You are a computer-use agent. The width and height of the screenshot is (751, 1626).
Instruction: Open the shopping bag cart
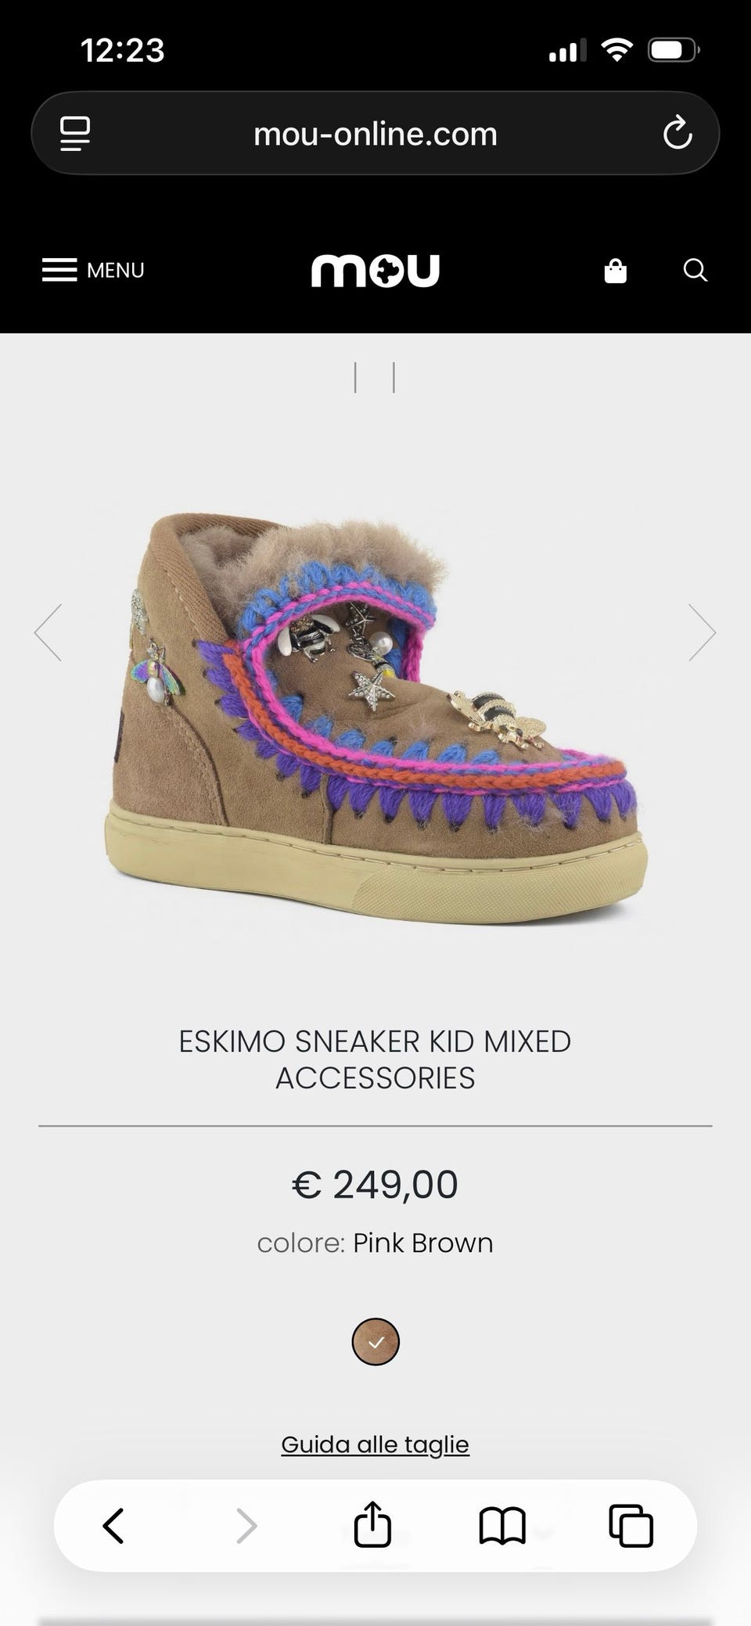click(x=616, y=271)
